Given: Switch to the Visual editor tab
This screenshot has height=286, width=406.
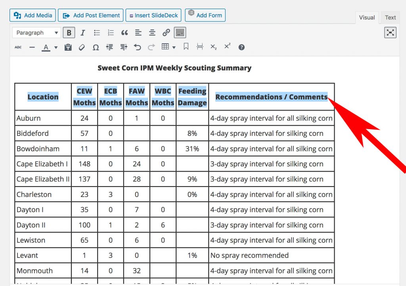Looking at the screenshot, I should pos(367,17).
